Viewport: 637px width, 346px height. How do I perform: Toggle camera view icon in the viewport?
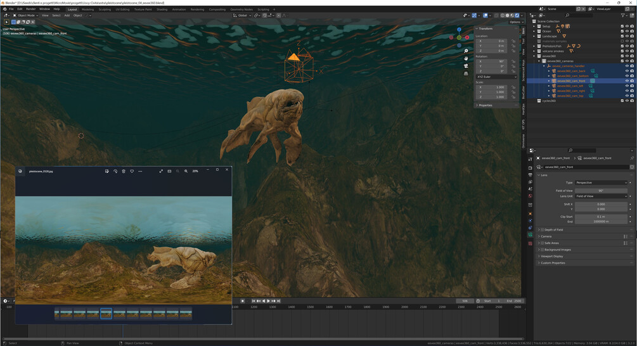[x=466, y=65]
